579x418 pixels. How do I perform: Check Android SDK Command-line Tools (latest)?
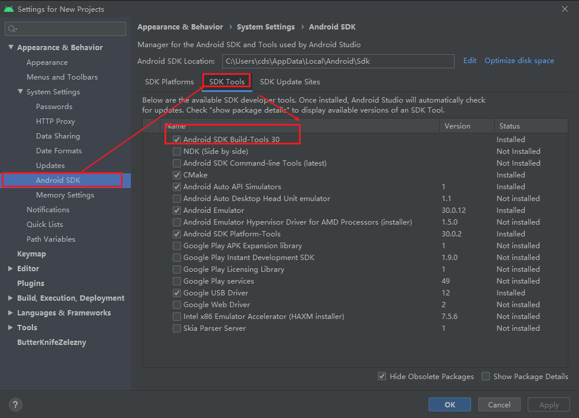[177, 163]
